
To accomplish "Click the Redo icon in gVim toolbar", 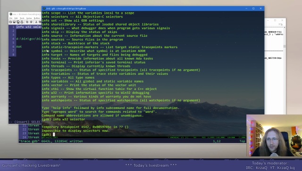I will pos(31,22).
